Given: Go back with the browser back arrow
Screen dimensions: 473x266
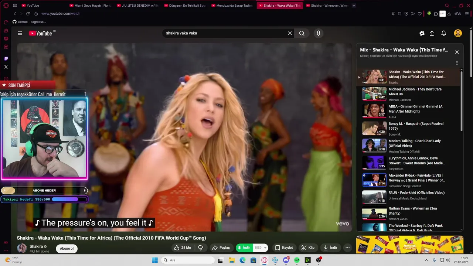Looking at the screenshot, I should 15,14.
